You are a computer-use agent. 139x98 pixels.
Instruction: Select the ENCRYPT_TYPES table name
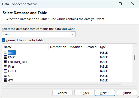(19, 62)
